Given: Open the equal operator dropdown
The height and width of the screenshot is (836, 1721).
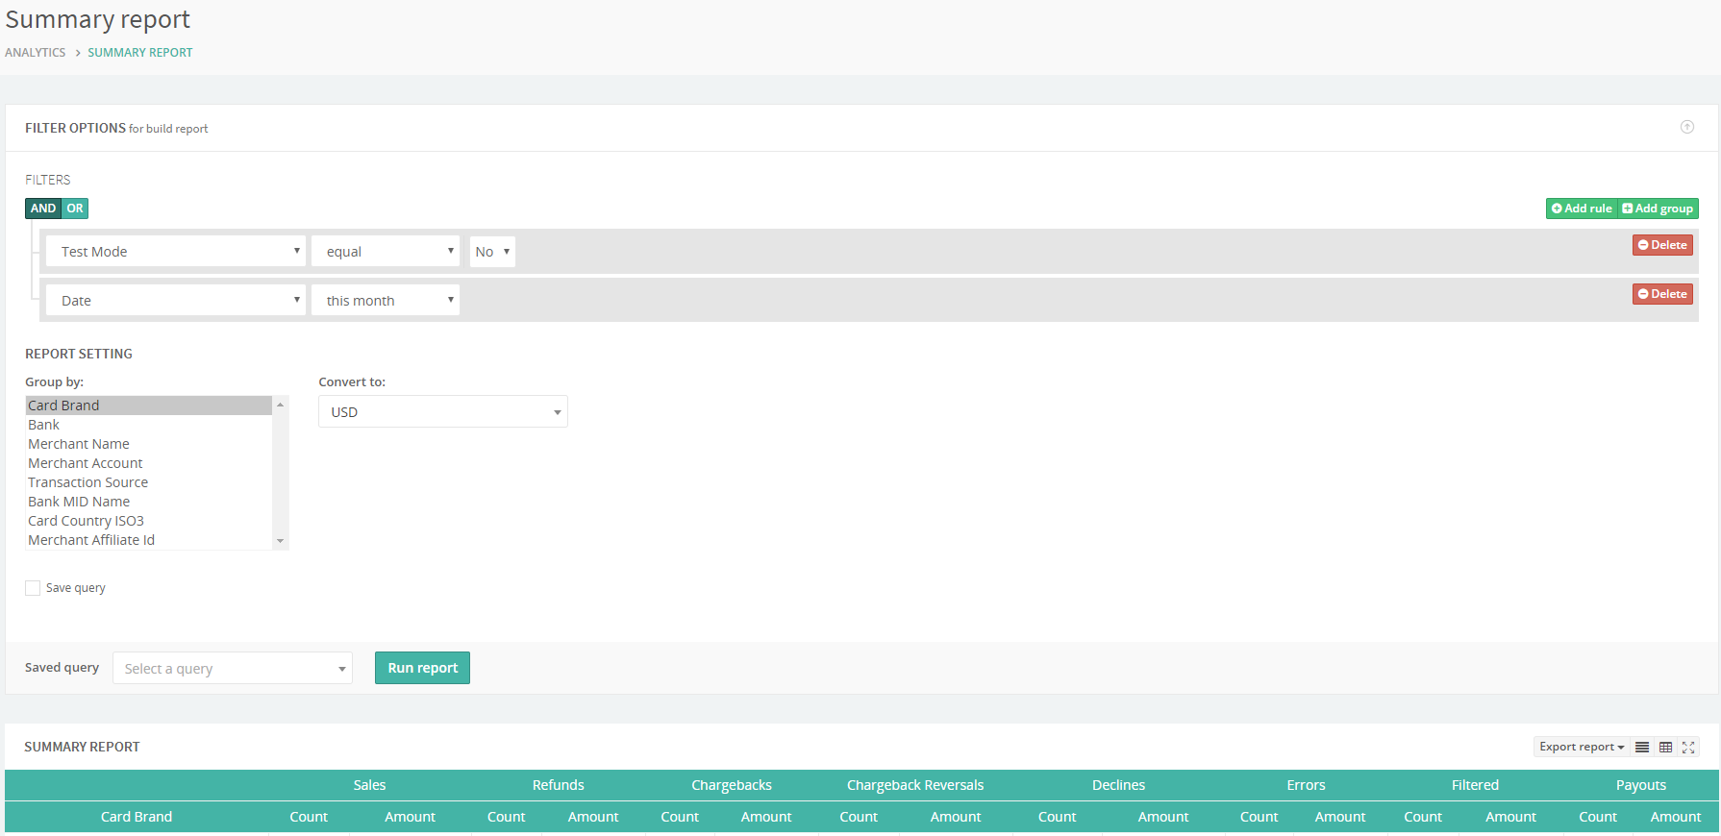Looking at the screenshot, I should pyautogui.click(x=386, y=252).
